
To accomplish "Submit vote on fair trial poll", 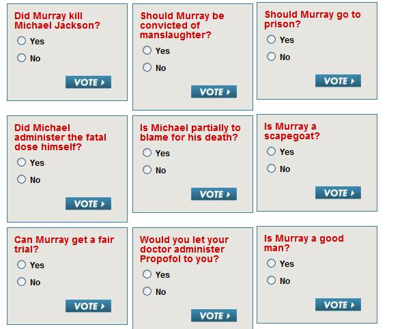I will [88, 306].
